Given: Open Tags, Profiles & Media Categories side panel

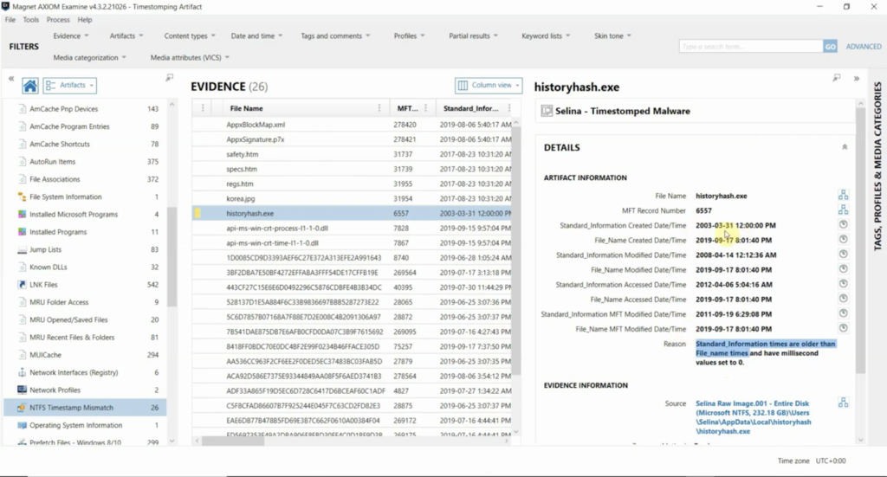Looking at the screenshot, I should coord(877,166).
